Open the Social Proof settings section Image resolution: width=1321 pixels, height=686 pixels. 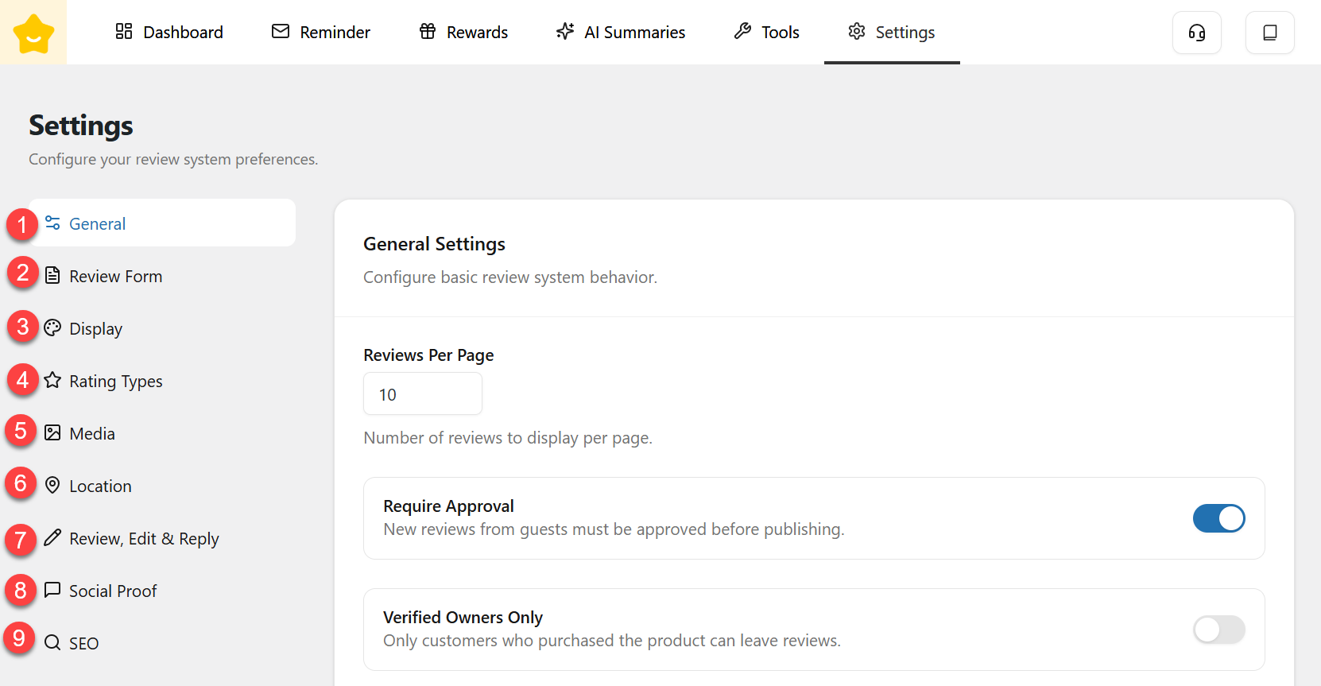(x=113, y=591)
